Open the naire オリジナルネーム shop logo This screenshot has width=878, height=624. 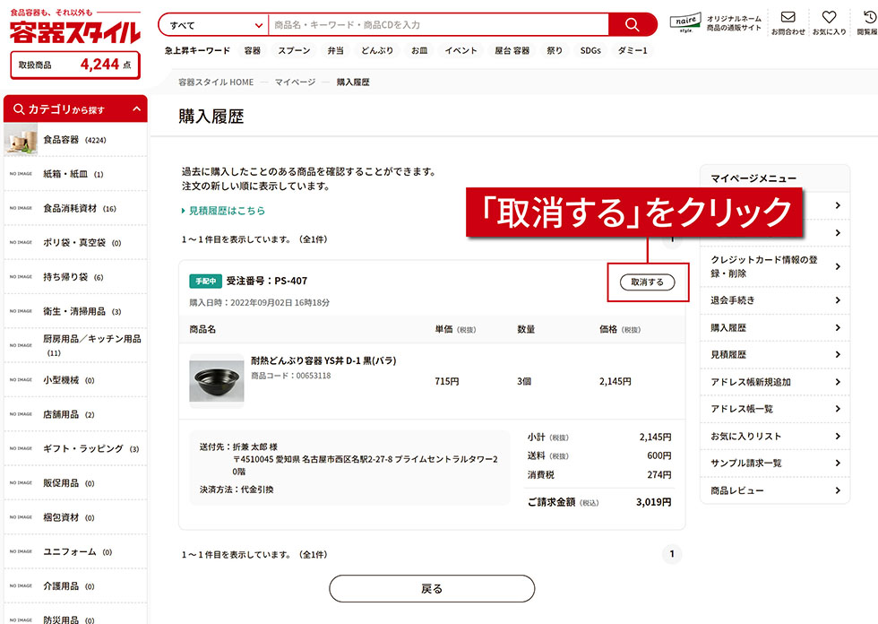(684, 20)
